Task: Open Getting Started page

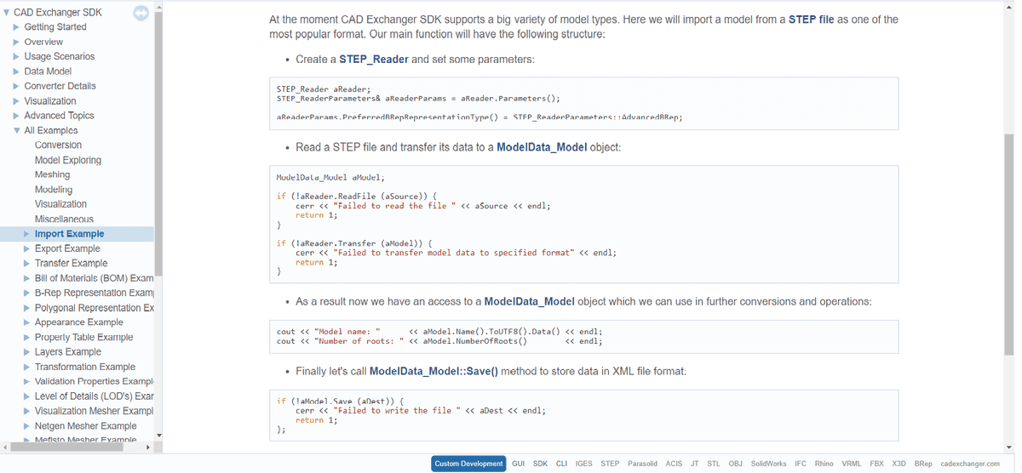Action: click(55, 27)
